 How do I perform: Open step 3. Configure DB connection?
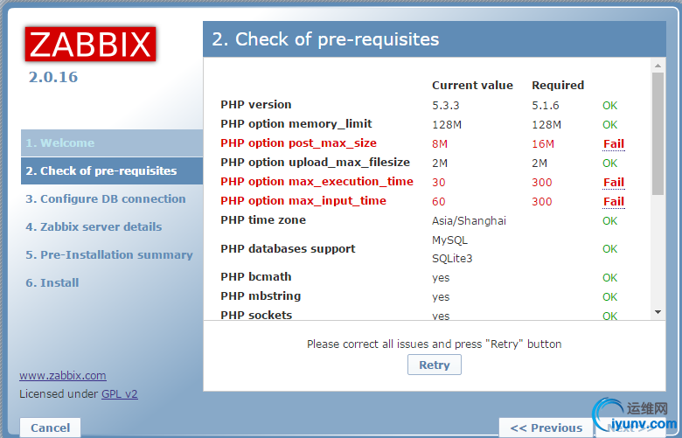106,198
